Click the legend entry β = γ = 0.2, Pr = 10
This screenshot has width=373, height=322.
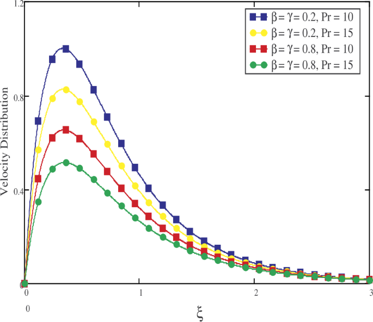click(302, 17)
